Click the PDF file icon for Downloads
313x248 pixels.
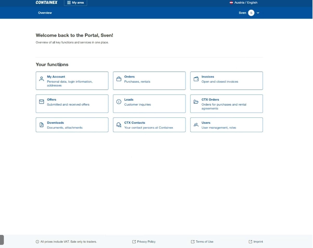(x=41, y=125)
